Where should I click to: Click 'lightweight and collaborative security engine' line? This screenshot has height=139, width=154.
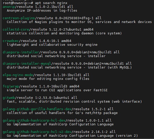coord(52,45)
